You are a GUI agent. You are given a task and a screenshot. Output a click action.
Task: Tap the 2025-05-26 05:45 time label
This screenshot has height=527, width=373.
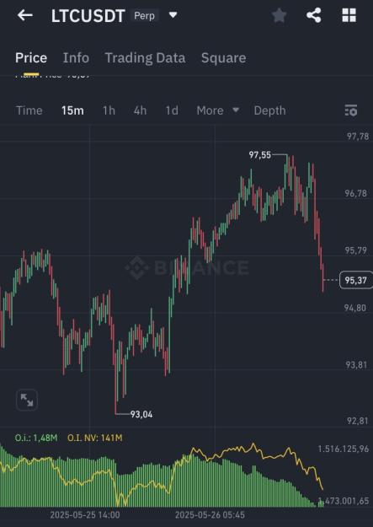(x=210, y=514)
